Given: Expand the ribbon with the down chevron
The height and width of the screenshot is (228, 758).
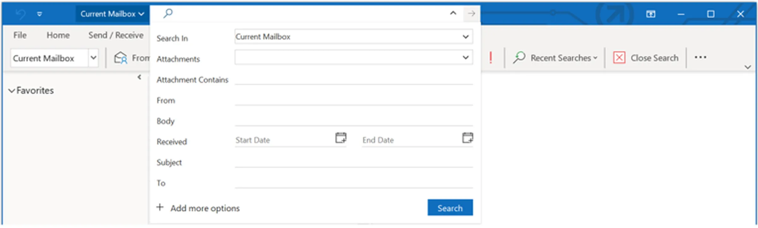Looking at the screenshot, I should 748,67.
